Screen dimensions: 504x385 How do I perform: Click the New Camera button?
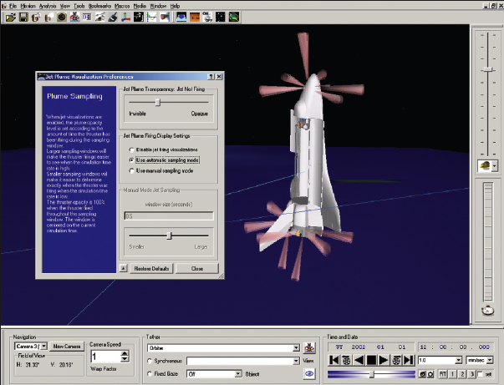67,346
